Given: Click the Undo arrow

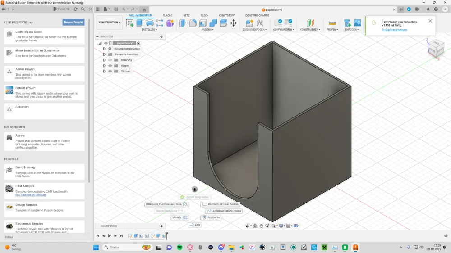Looking at the screenshot, I should click(124, 9).
